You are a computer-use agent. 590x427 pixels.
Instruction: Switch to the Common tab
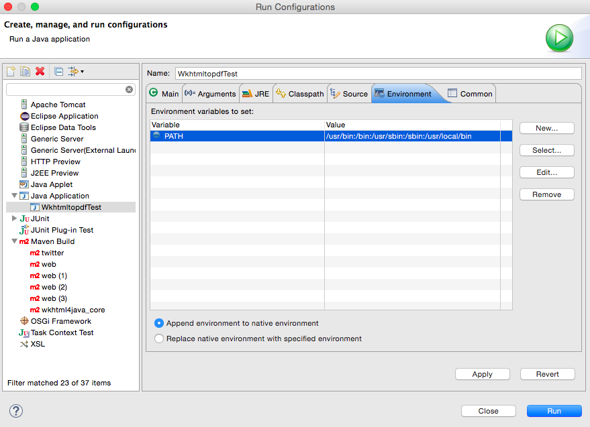[471, 94]
